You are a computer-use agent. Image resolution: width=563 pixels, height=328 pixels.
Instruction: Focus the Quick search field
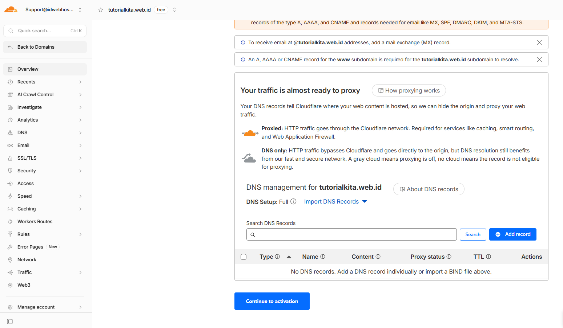click(x=45, y=31)
